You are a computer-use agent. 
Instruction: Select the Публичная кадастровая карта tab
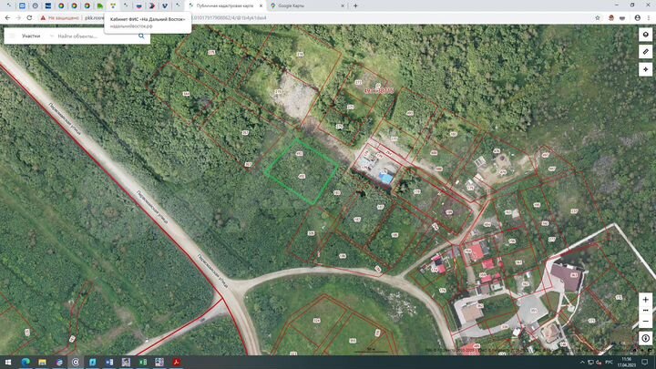pos(225,5)
